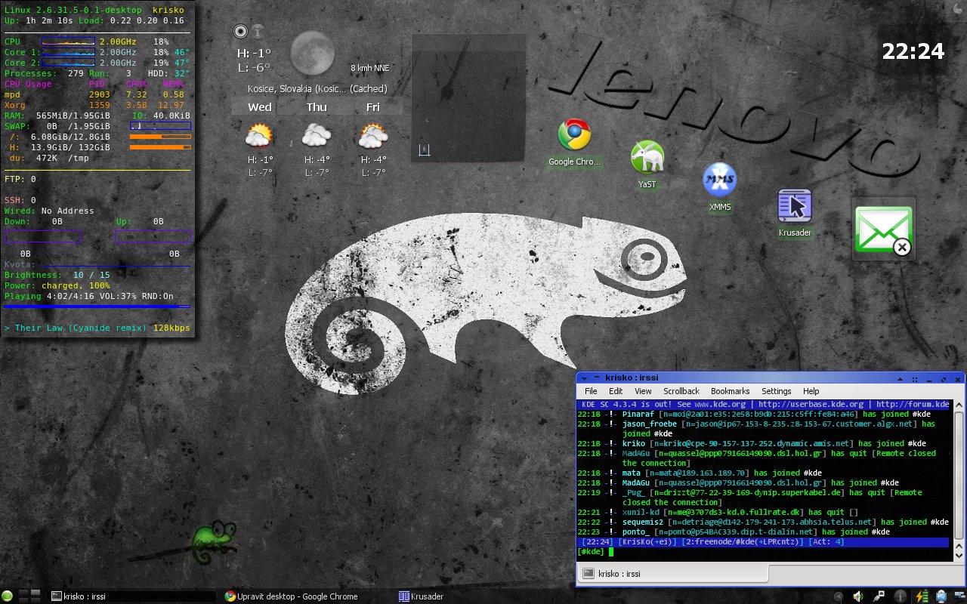Select Friday forecast weather icon
The image size is (967, 604).
[x=373, y=137]
